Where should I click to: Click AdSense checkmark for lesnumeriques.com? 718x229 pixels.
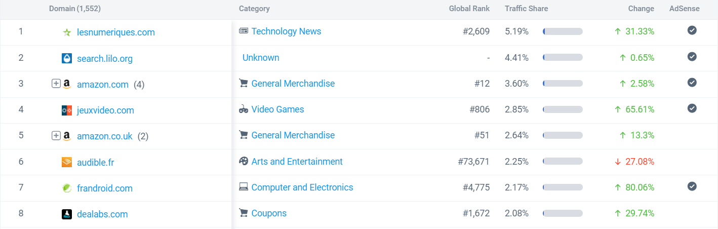click(x=692, y=30)
